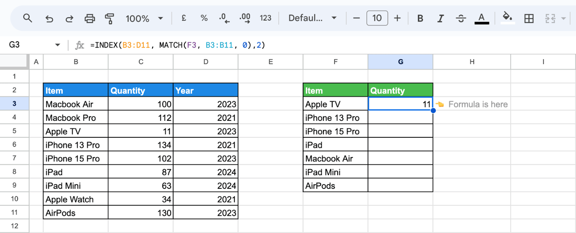Open the Name box dropdown arrow
The image size is (576, 233).
(x=57, y=45)
